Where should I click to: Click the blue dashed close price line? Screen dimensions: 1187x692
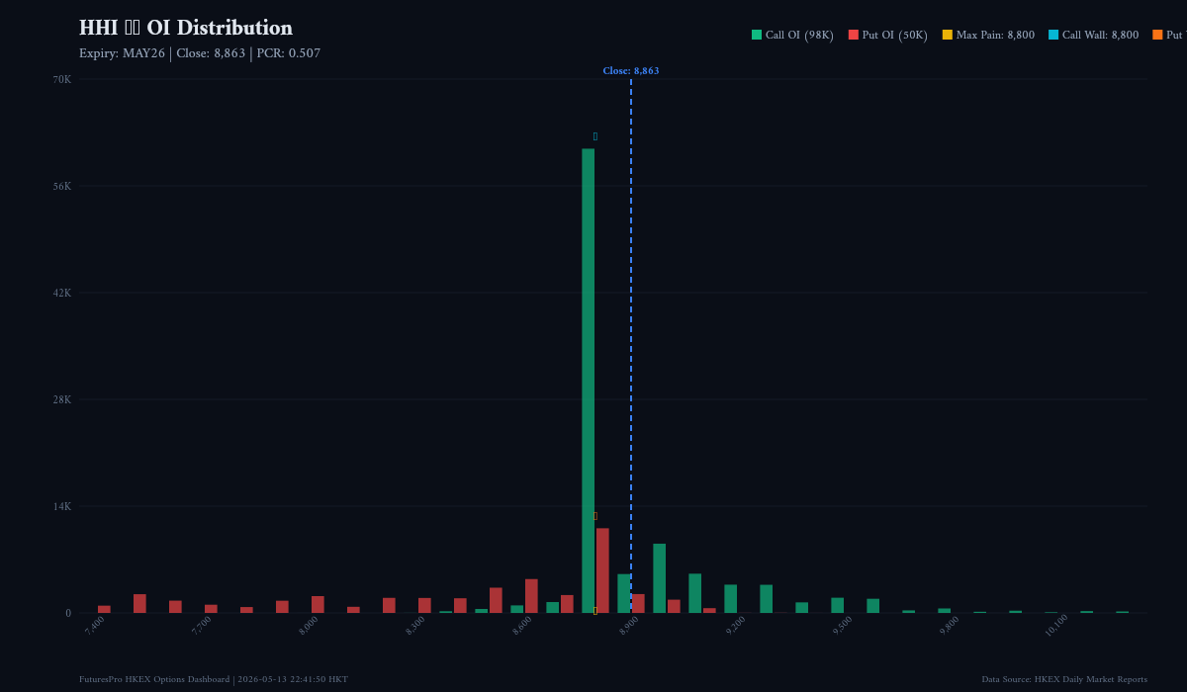tap(631, 346)
